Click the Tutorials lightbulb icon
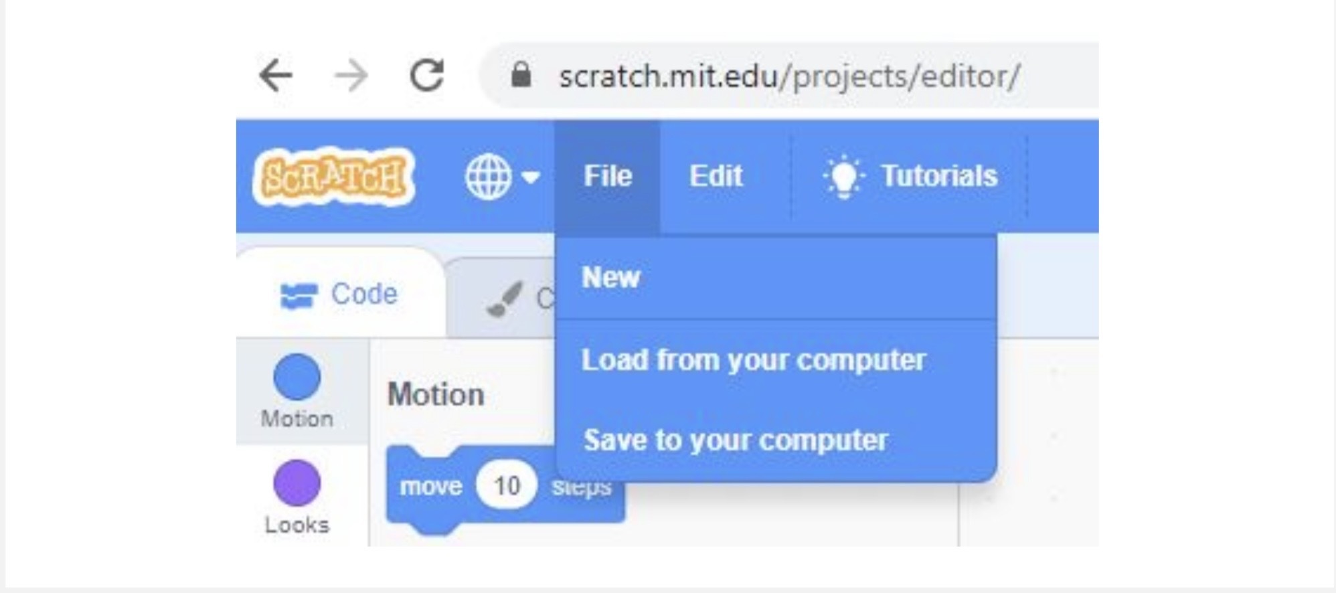The width and height of the screenshot is (1336, 593). (x=843, y=177)
